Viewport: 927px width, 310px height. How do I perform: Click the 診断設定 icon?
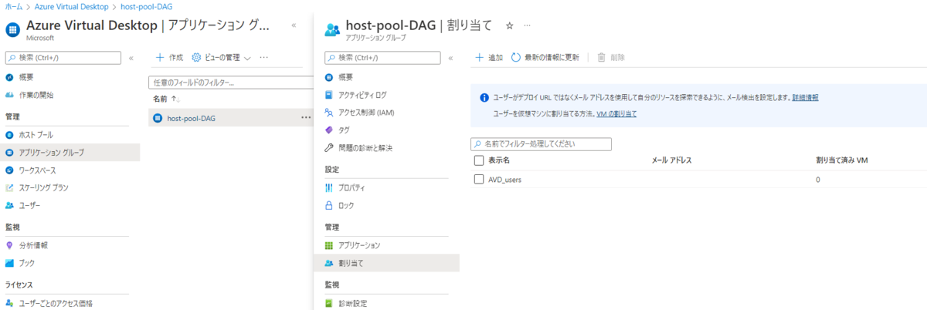(x=330, y=303)
